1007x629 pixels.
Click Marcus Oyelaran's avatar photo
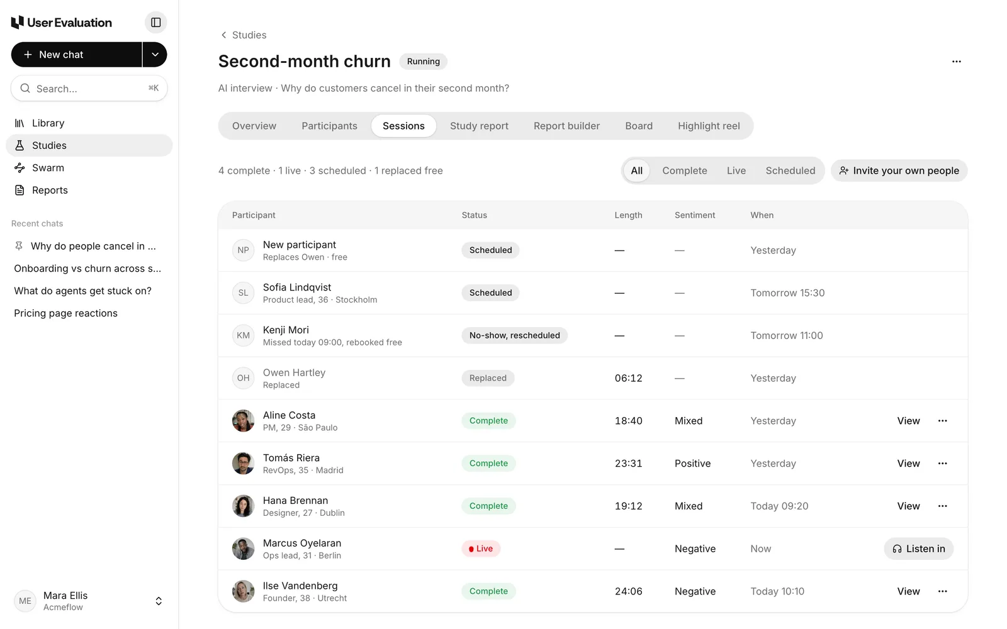coord(243,548)
